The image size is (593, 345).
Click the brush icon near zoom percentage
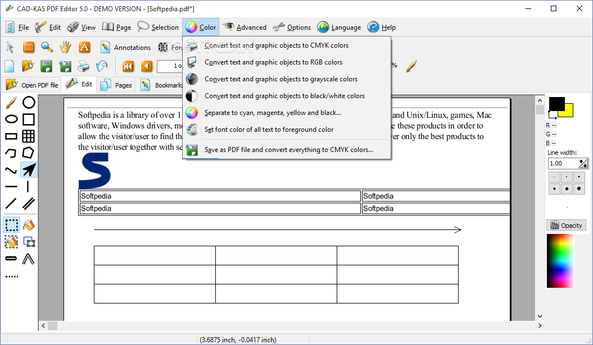tap(411, 66)
